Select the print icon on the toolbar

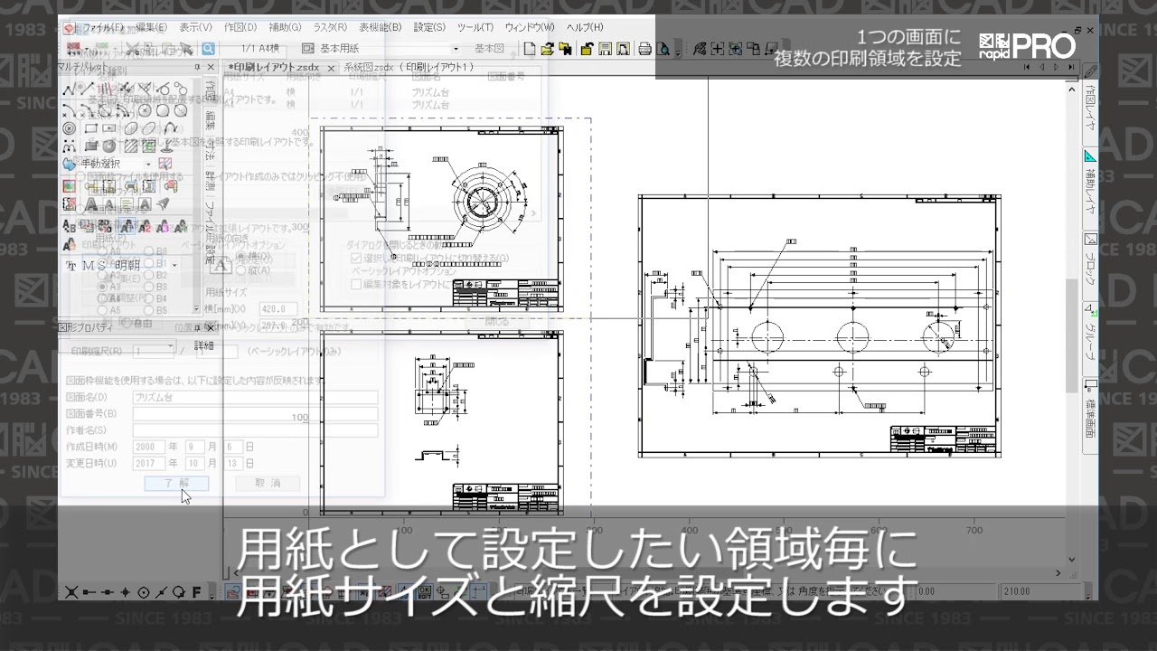(644, 48)
